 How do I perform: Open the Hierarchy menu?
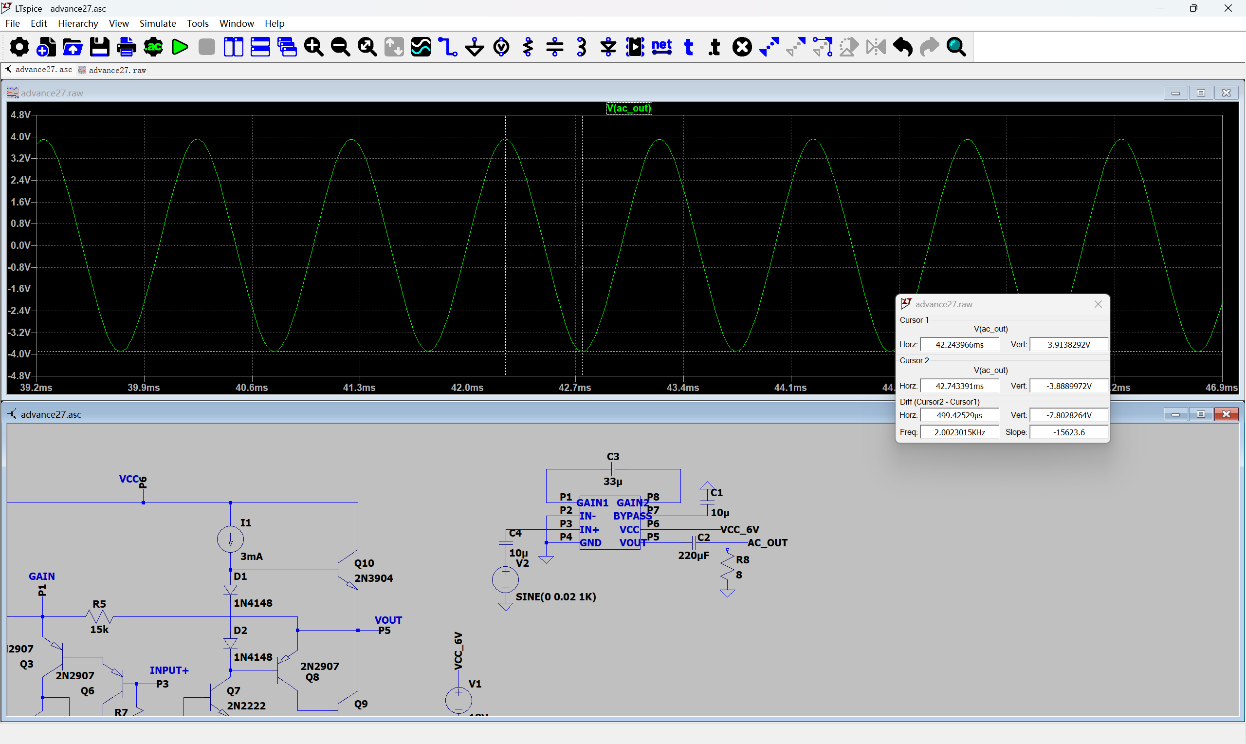[x=78, y=23]
